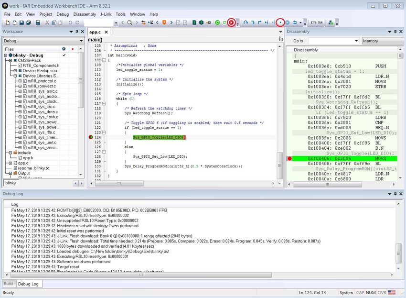This screenshot has height=298, width=406.
Task: Expand the rsl10_protocol.c tree node
Action: coord(20,81)
